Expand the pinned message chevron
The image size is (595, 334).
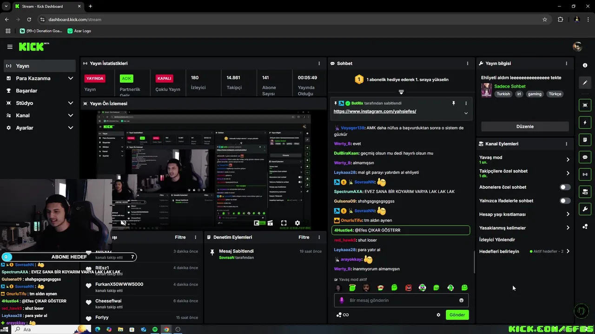(466, 113)
